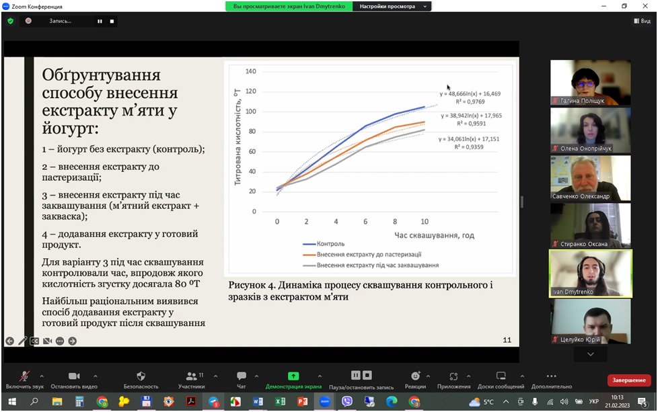The height and width of the screenshot is (412, 658).
Task: Open the Дополнительно more menu
Action: (552, 379)
